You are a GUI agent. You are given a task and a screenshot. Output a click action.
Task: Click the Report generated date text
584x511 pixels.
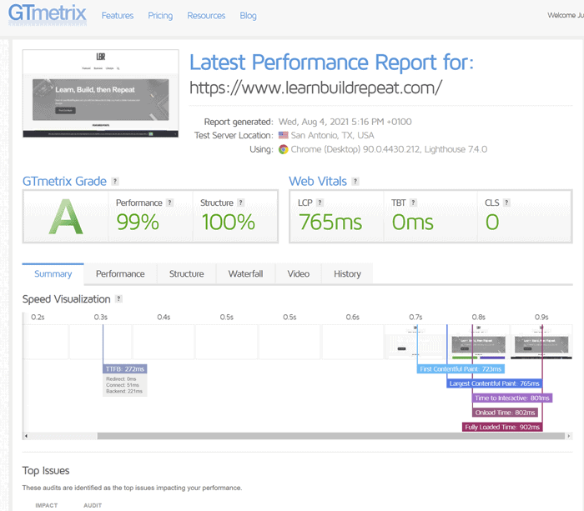tap(345, 122)
